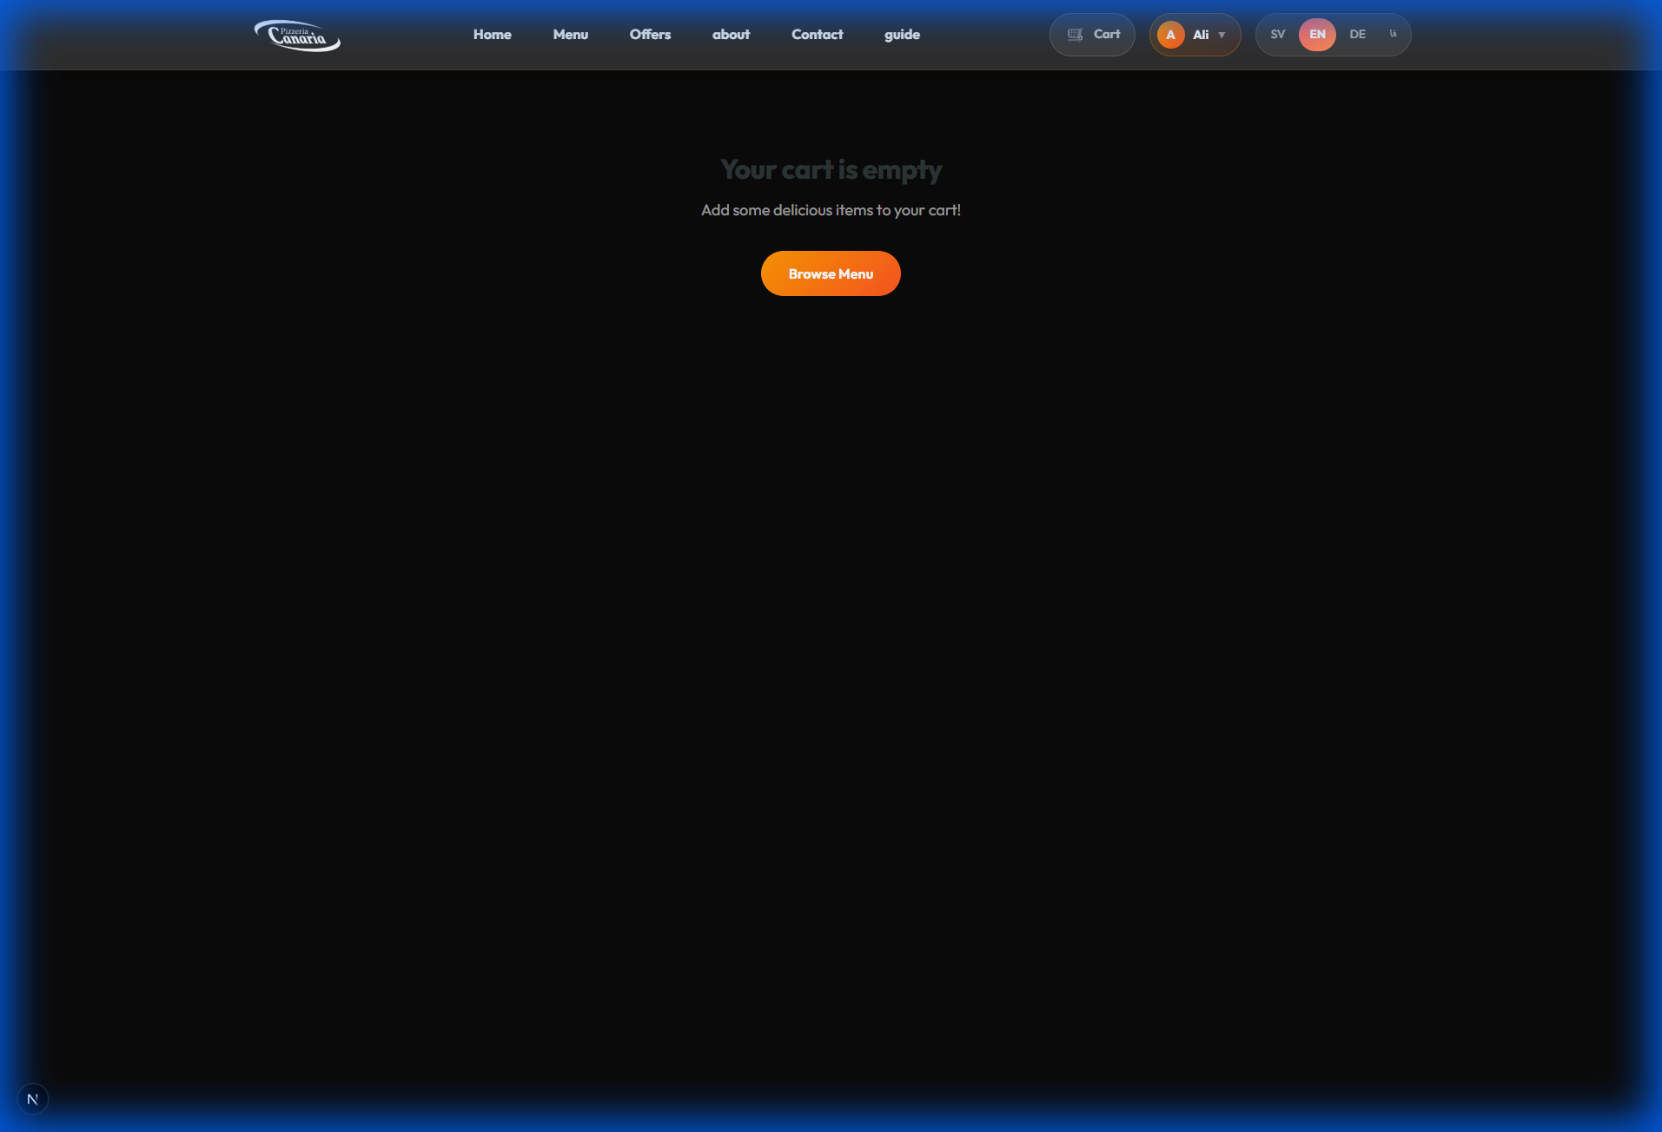Screen dimensions: 1662x1132
Task: Click the Cart text label
Action: coord(1106,35)
